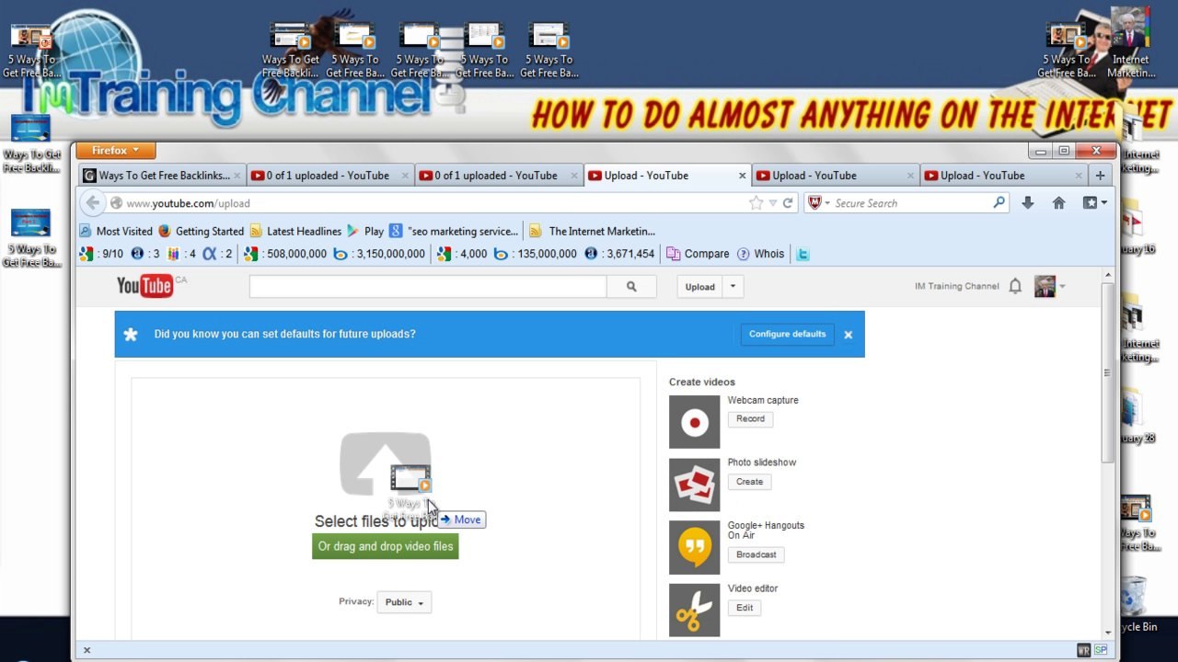Click the SP icon in the add-on bar
The height and width of the screenshot is (662, 1178).
(1100, 650)
